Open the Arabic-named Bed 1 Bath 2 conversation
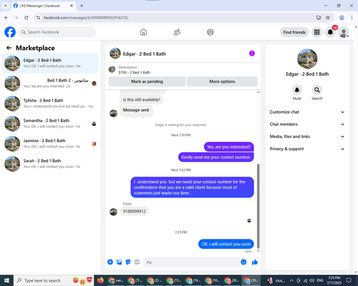This screenshot has height=286, width=358. pos(50,84)
